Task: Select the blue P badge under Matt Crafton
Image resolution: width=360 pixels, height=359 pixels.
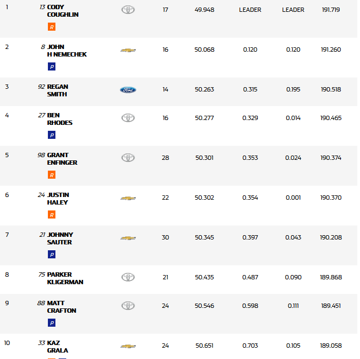Action: tap(52, 323)
